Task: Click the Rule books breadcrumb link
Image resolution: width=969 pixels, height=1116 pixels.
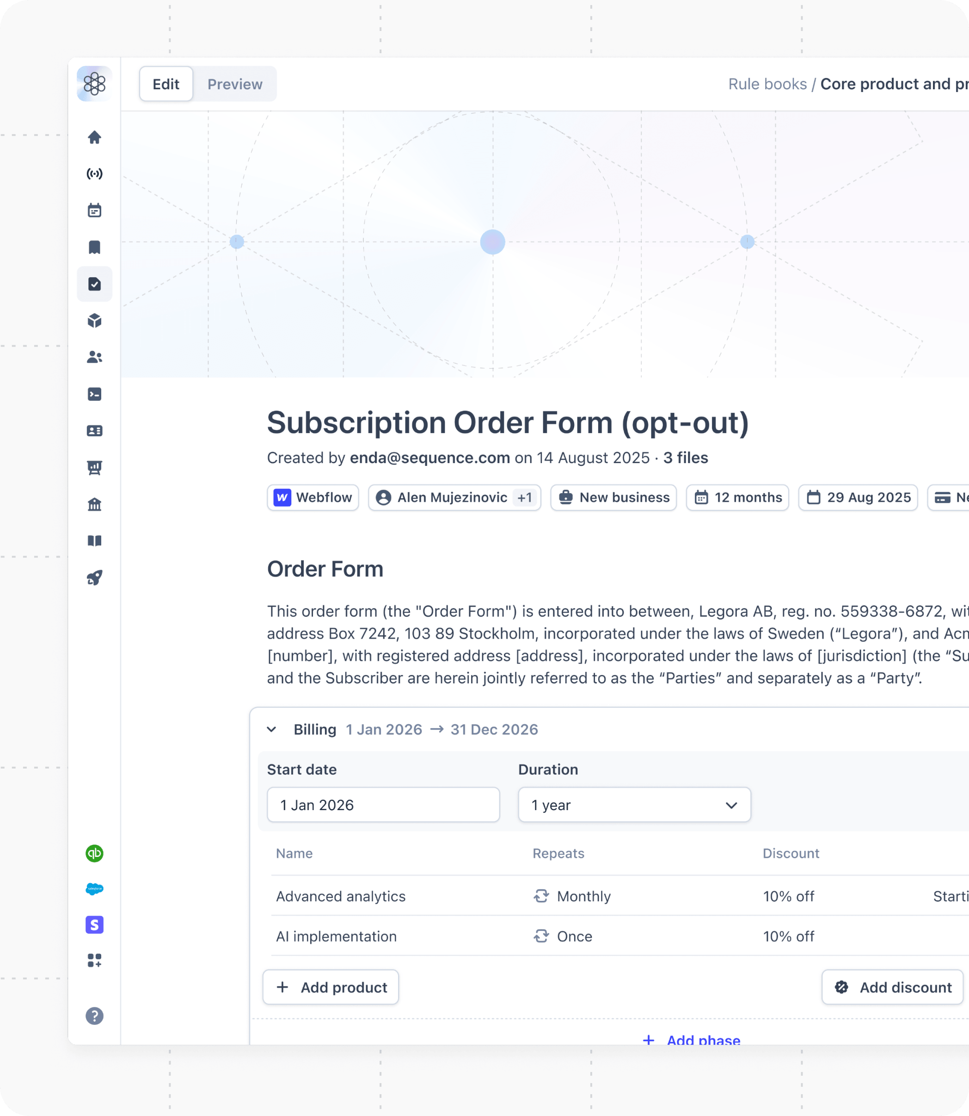Action: click(767, 84)
